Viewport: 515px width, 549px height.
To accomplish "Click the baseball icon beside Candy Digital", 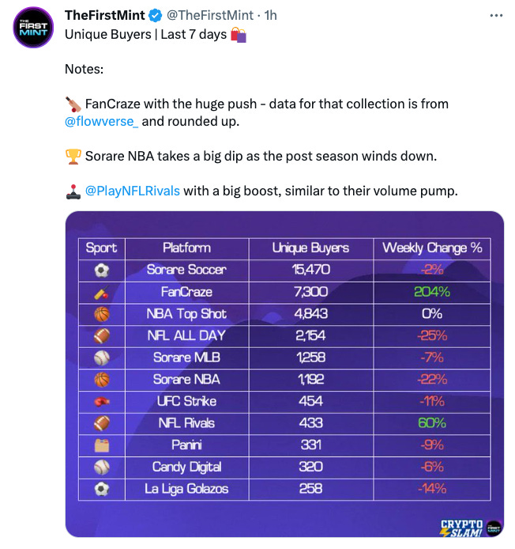I will (102, 467).
